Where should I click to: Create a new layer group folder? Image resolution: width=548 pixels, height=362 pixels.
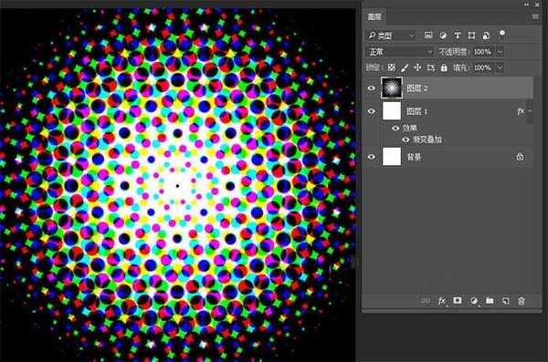click(490, 301)
